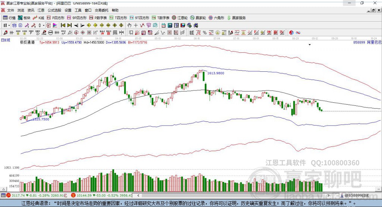
Task: Open T四方形 tool
Action: pos(118,18)
